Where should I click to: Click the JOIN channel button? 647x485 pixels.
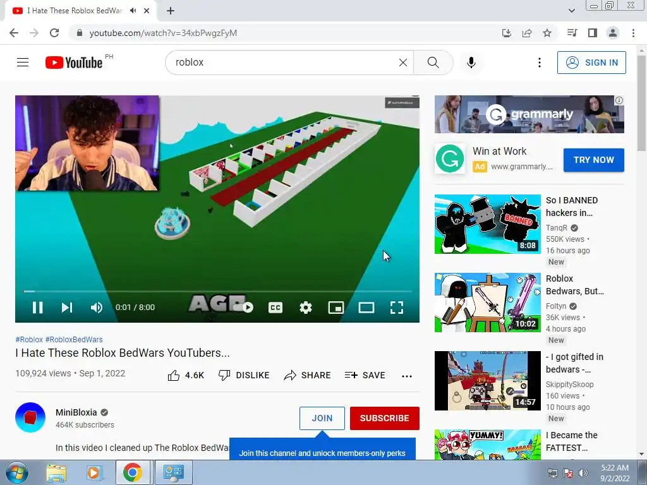(322, 418)
